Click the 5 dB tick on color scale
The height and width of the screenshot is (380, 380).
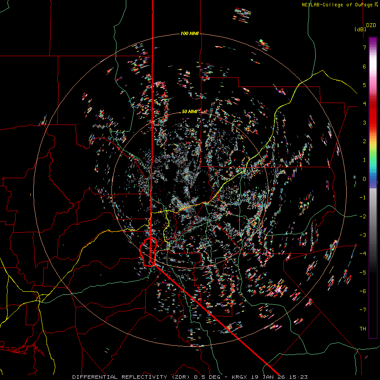[364, 85]
